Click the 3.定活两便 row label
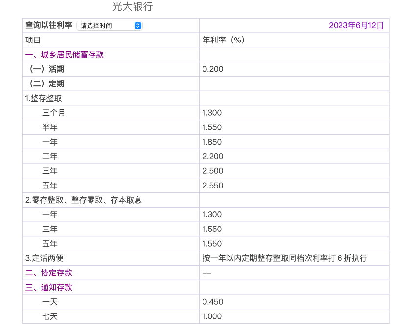 tap(45, 258)
